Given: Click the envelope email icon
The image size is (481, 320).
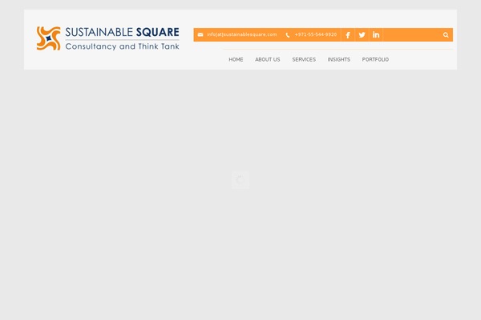Looking at the screenshot, I should (200, 34).
